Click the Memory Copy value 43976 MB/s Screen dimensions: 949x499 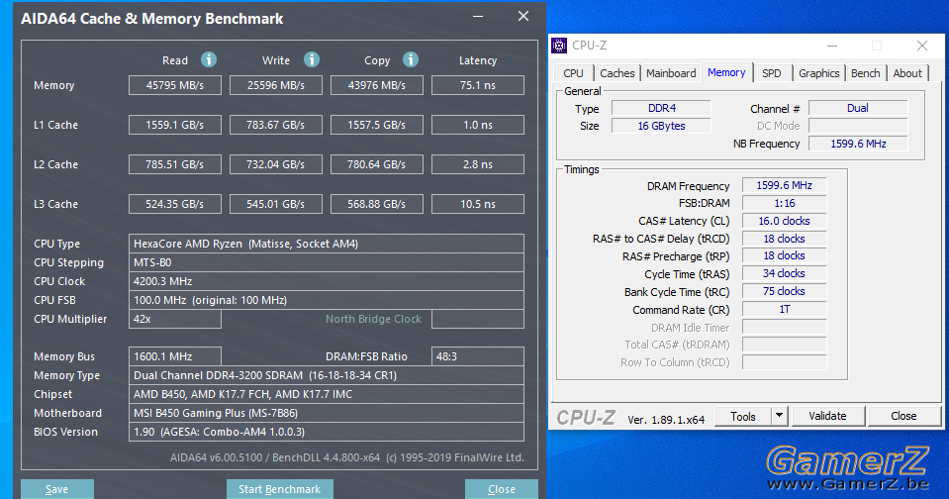[376, 85]
